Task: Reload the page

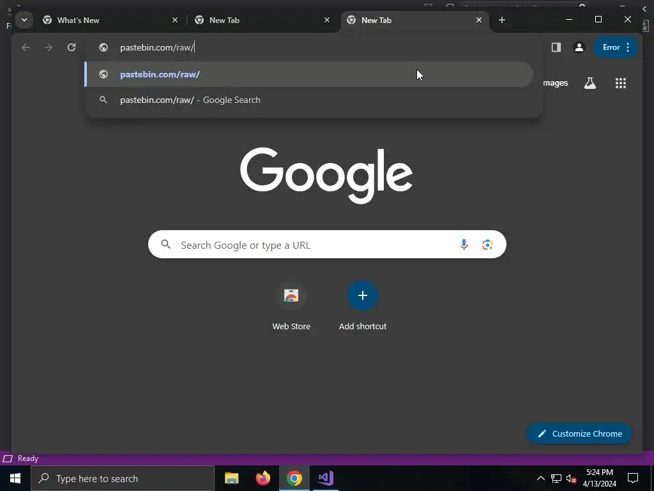Action: coord(72,47)
